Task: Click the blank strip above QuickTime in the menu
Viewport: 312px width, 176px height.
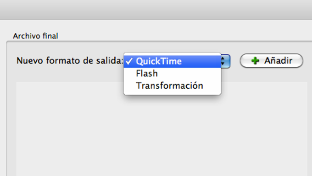Action: 173,54
